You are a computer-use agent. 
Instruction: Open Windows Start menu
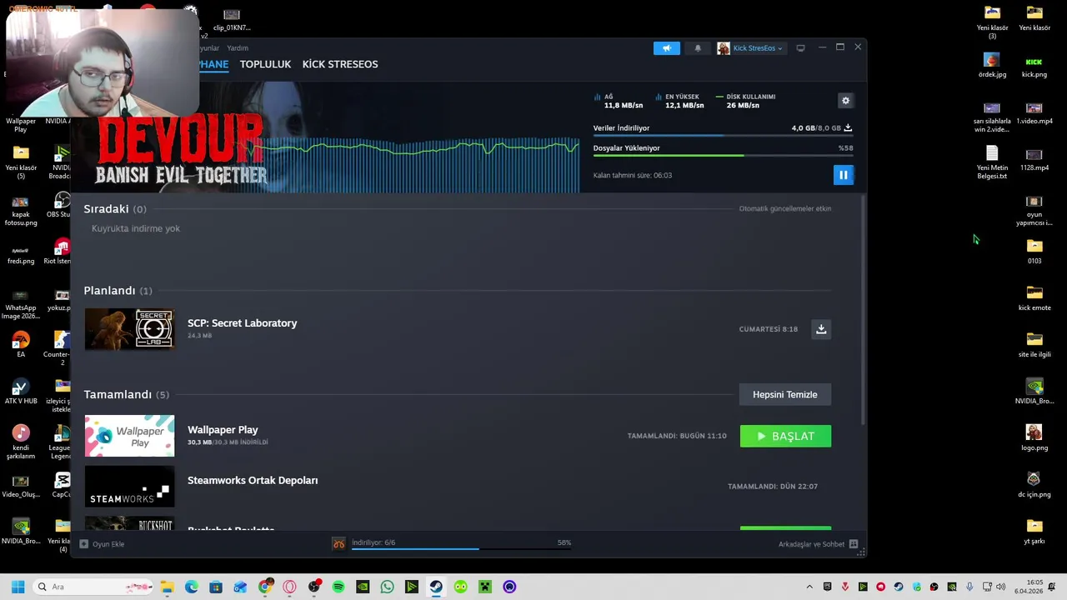coord(18,587)
